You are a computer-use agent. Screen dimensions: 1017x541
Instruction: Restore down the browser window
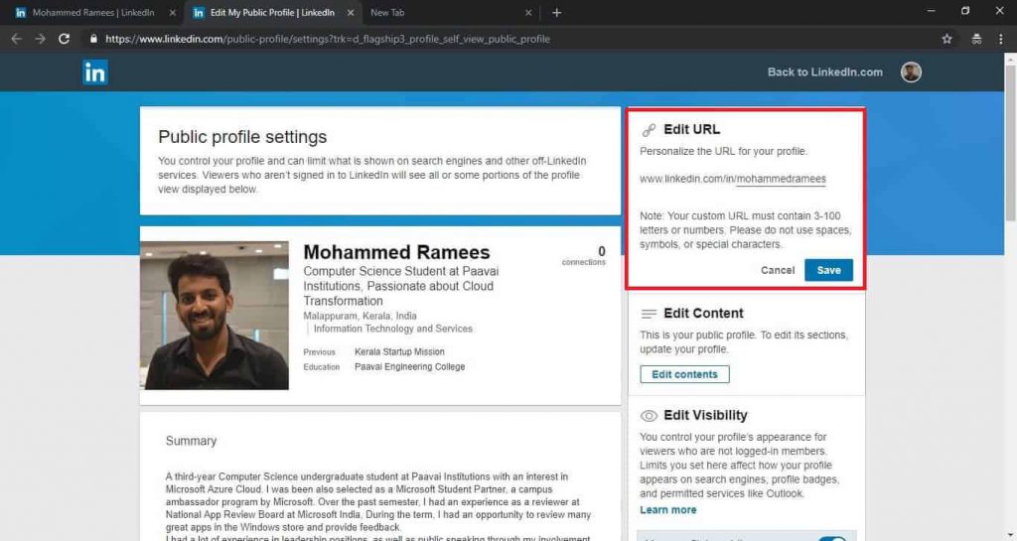tap(965, 11)
